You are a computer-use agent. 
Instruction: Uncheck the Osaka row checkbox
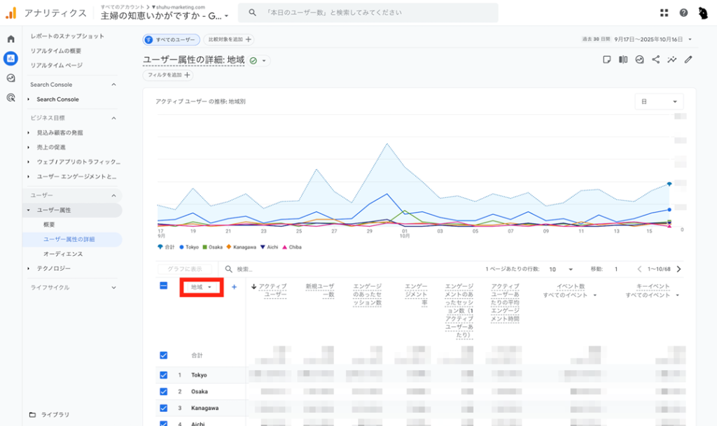pyautogui.click(x=164, y=392)
